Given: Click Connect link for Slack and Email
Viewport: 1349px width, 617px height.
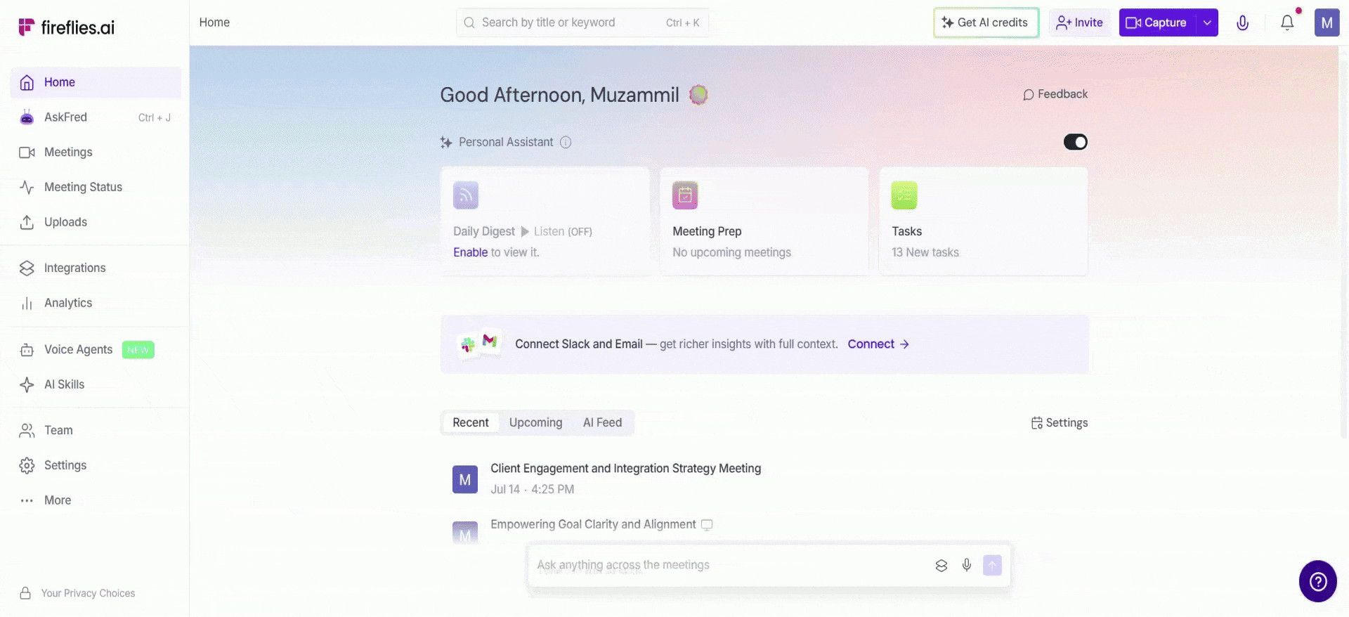Looking at the screenshot, I should tap(878, 344).
